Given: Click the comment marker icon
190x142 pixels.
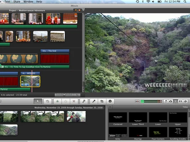Looking at the screenshot, I should (x=76, y=10).
